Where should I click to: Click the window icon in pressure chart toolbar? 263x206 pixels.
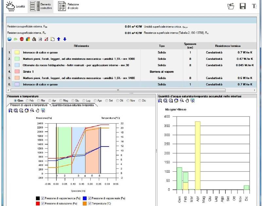coord(43,111)
